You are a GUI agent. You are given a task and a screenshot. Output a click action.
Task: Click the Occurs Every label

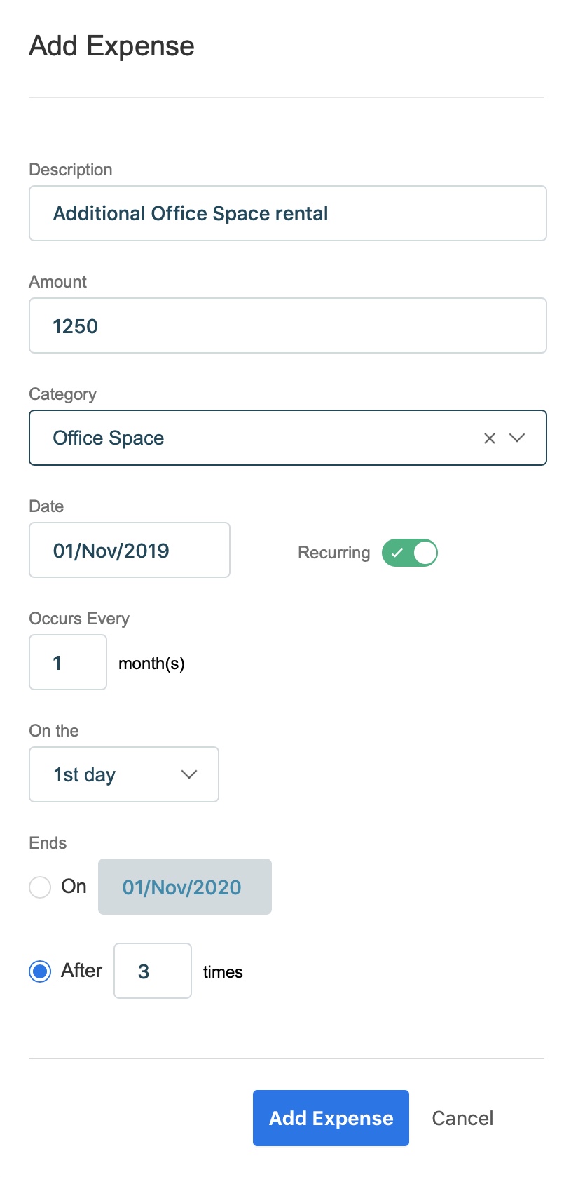point(79,619)
